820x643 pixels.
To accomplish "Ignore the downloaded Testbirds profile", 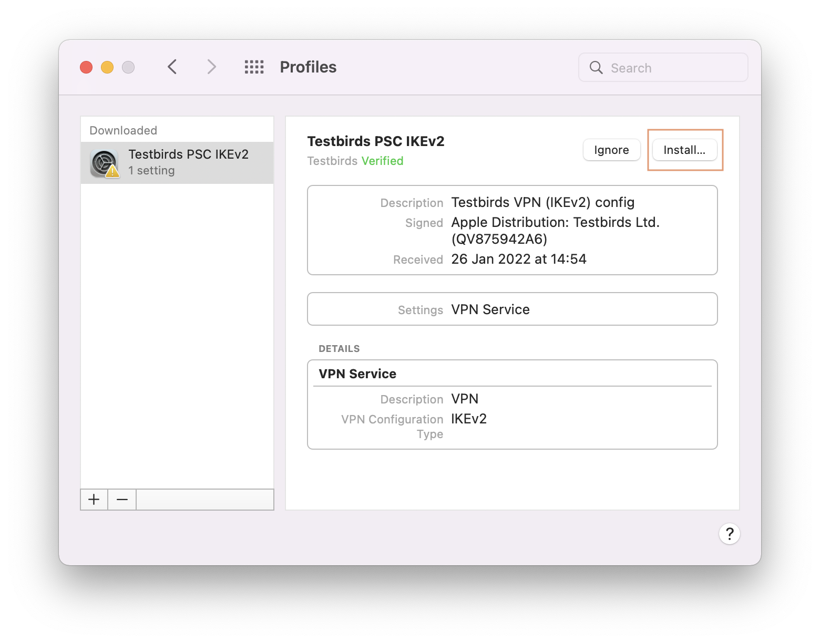I will (611, 150).
